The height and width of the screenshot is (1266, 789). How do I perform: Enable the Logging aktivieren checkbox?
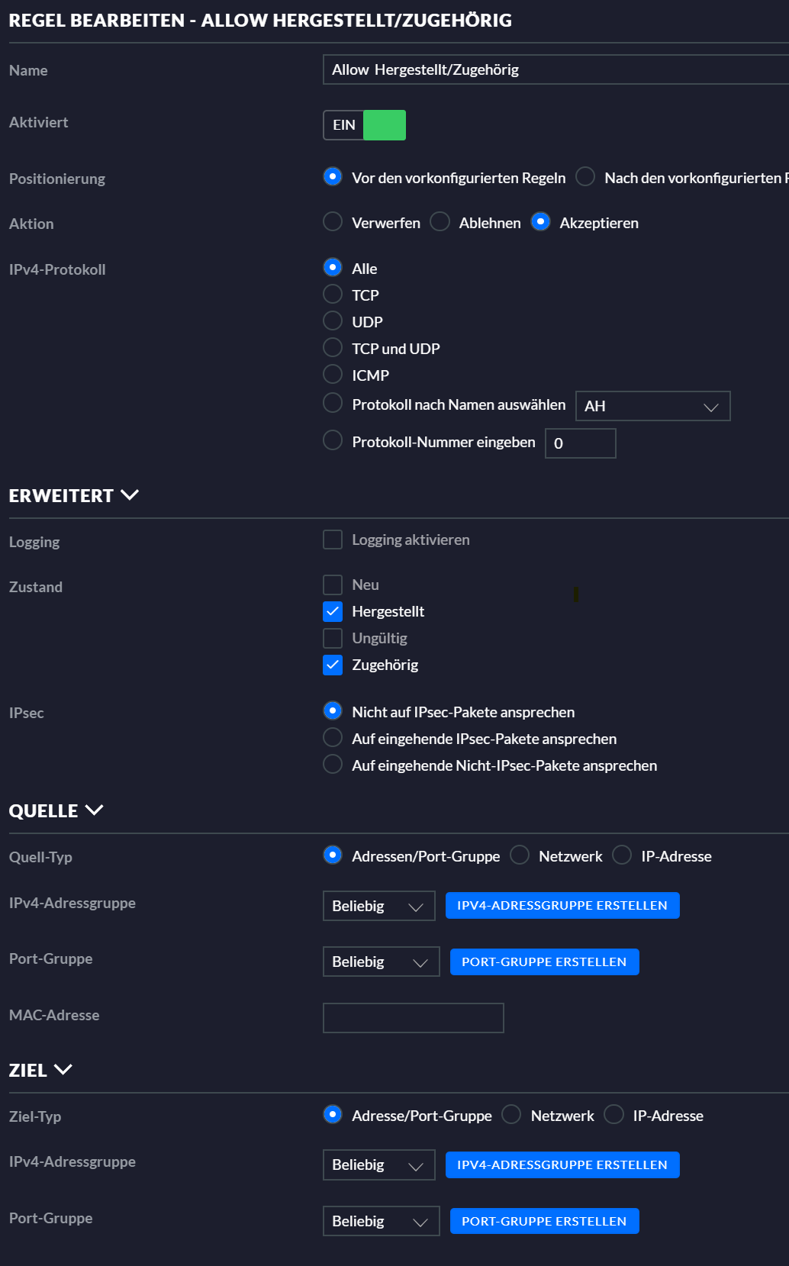(333, 540)
